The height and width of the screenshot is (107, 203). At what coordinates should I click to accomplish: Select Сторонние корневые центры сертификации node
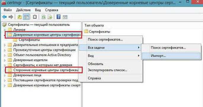click(46, 70)
